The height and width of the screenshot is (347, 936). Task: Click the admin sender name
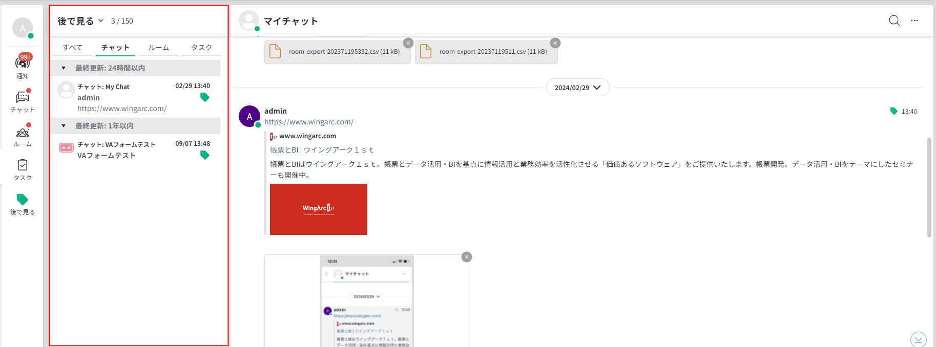(x=276, y=111)
